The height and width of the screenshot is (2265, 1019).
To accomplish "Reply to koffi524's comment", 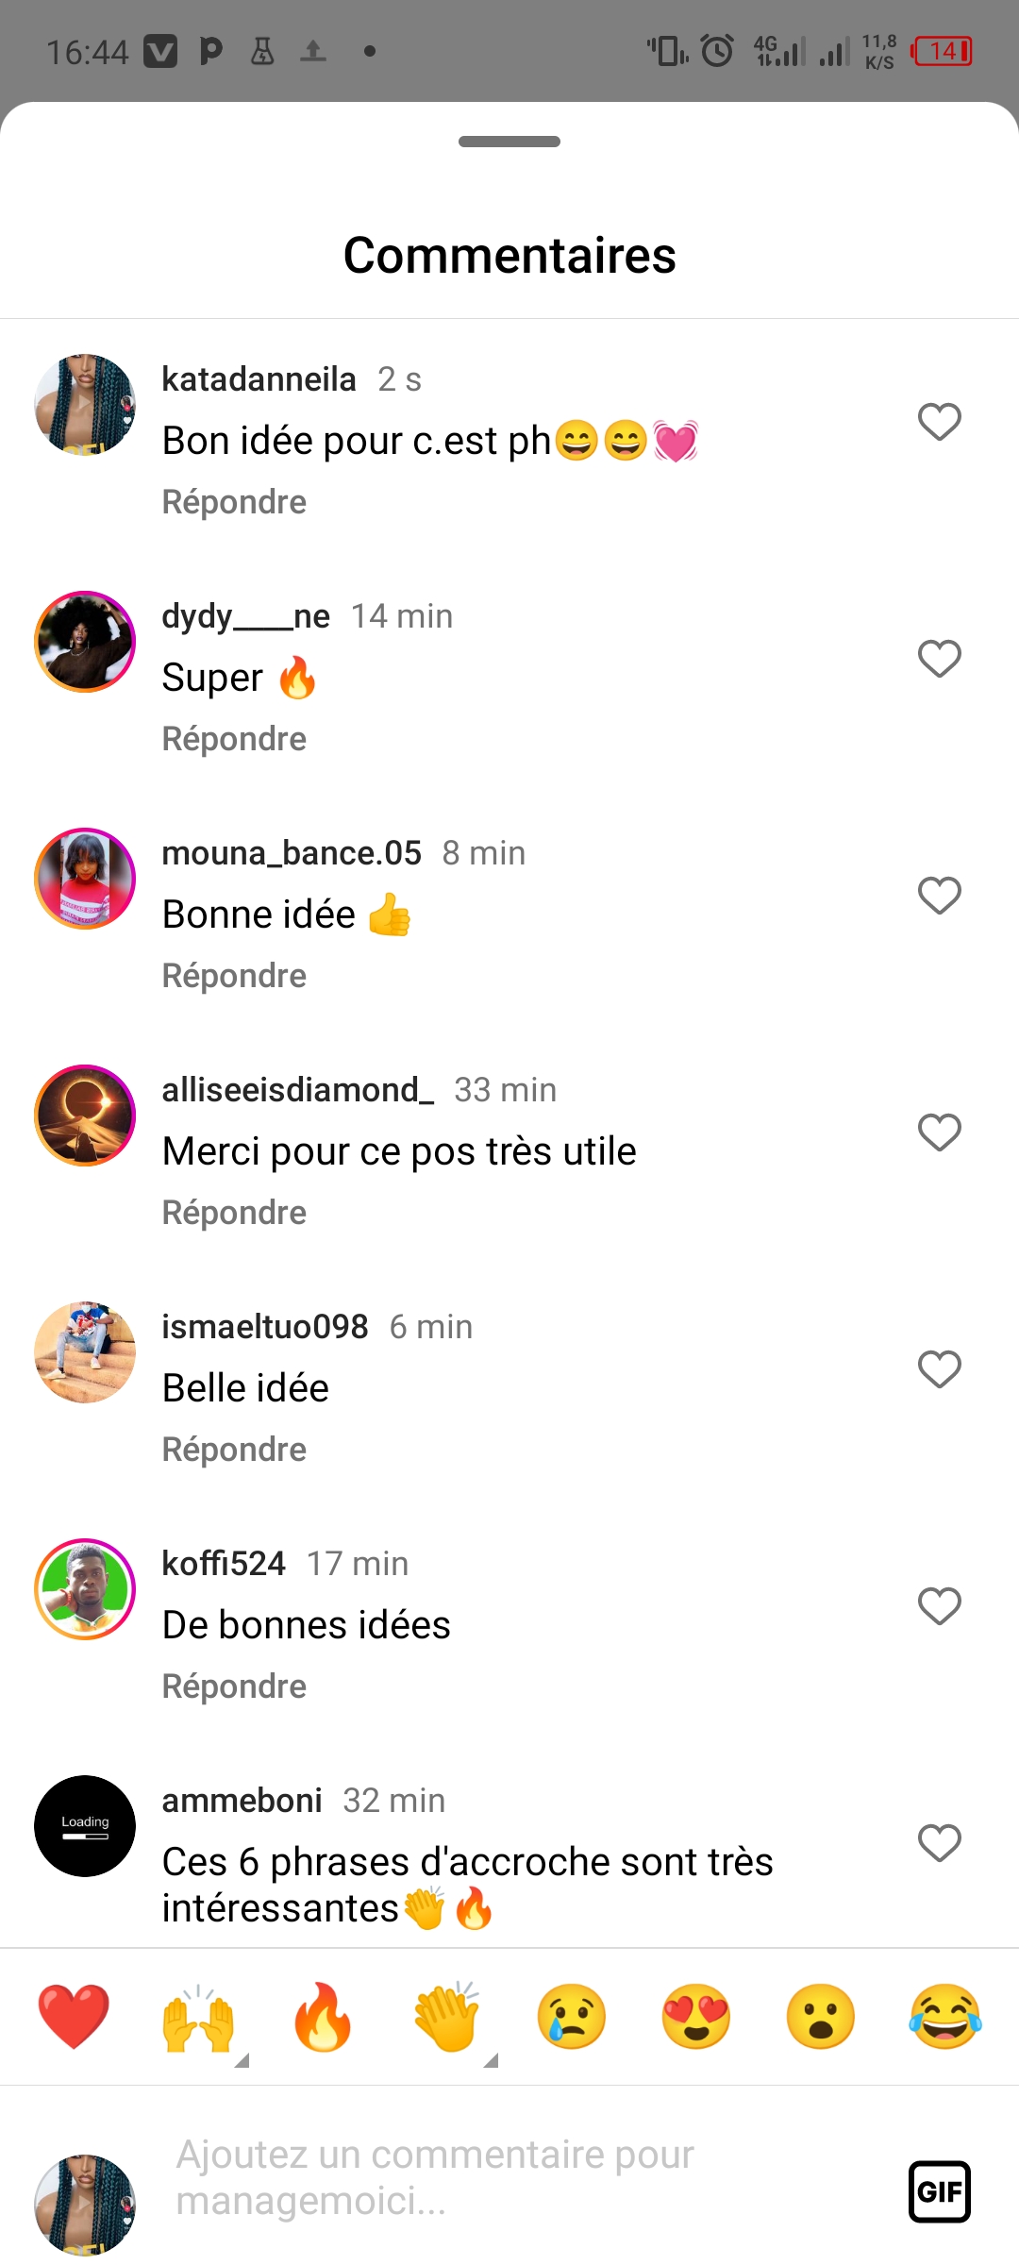I will coord(234,1686).
